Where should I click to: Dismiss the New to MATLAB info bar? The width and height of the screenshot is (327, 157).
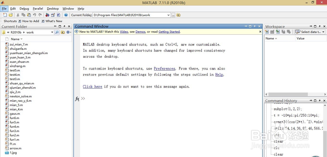click(x=260, y=32)
